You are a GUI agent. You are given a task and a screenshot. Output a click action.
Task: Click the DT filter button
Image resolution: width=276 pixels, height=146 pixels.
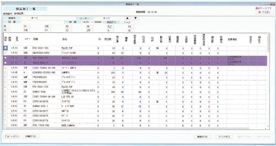coord(27,26)
